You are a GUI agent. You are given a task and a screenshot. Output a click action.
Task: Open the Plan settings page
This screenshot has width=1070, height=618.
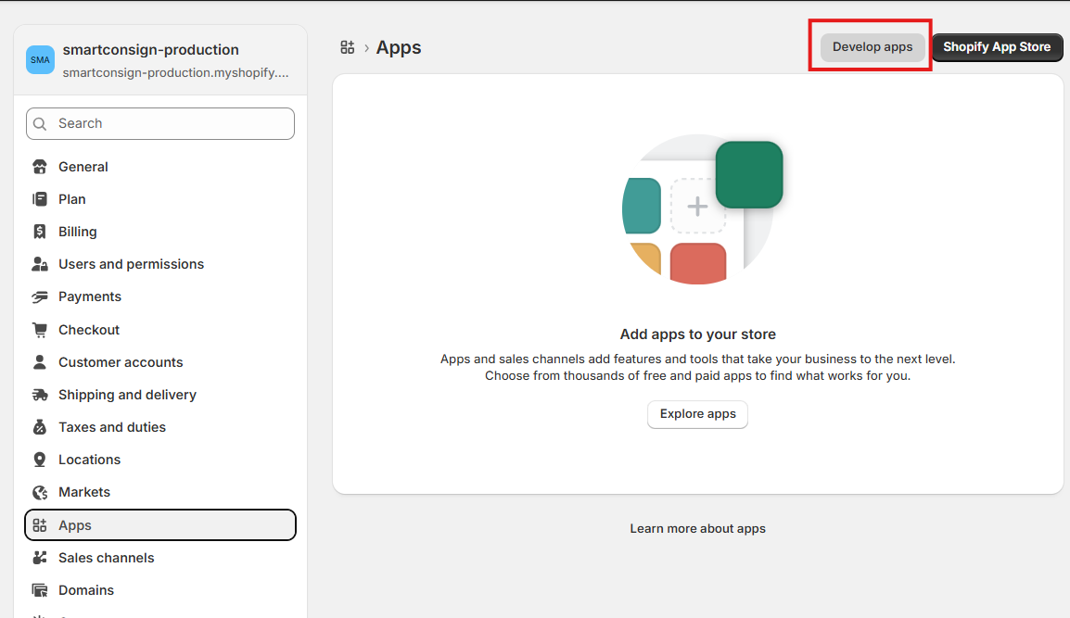pos(160,199)
